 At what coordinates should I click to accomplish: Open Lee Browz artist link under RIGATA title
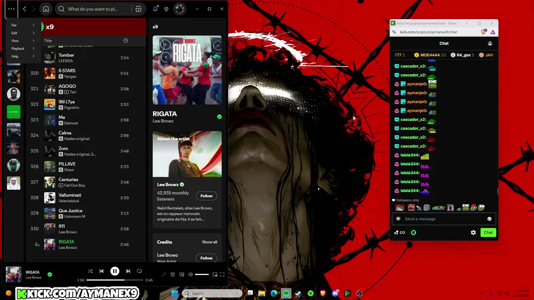163,121
